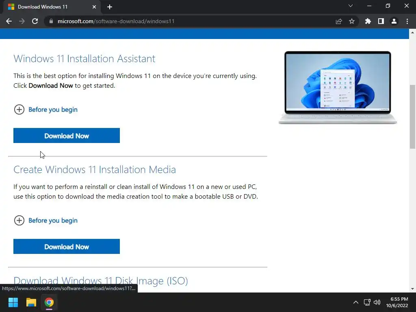Click the scrollbar down arrow
416x312 pixels.
[412, 289]
